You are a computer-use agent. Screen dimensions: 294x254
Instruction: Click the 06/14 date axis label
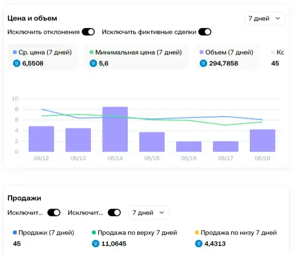click(x=115, y=159)
